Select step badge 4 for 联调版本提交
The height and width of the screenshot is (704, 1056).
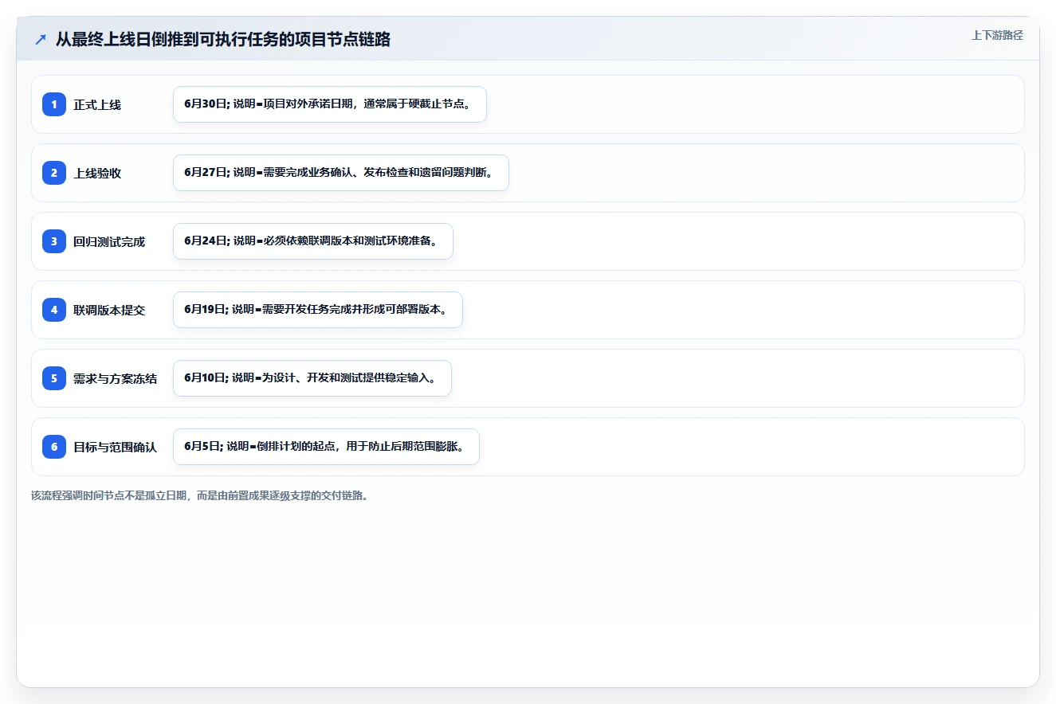tap(54, 310)
